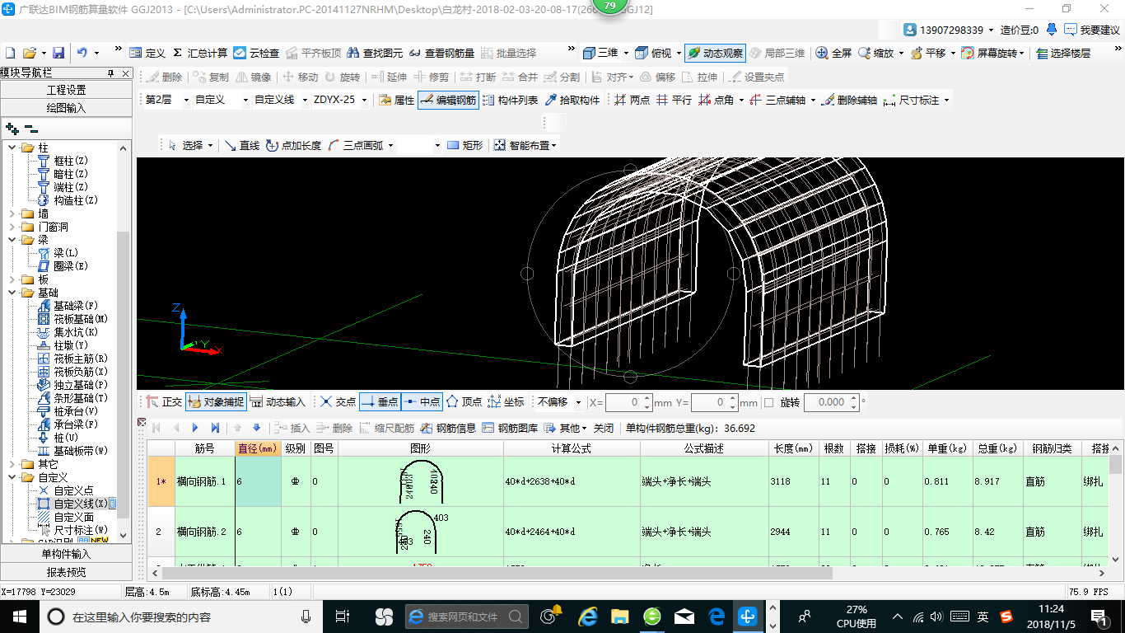Click the rotation angle input field
The image size is (1125, 633).
point(831,402)
